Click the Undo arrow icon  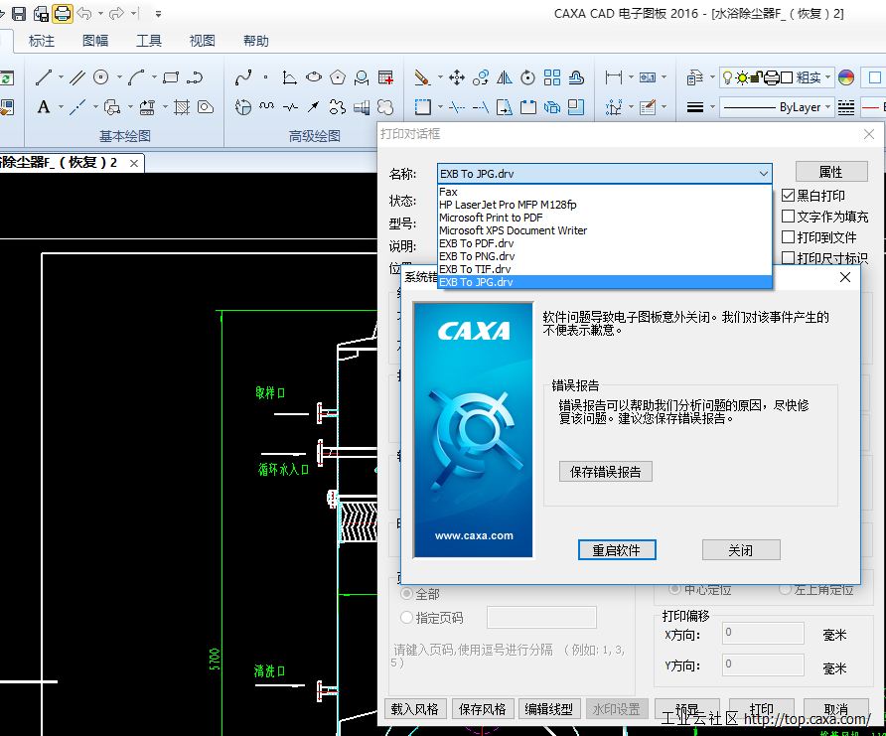(x=84, y=13)
